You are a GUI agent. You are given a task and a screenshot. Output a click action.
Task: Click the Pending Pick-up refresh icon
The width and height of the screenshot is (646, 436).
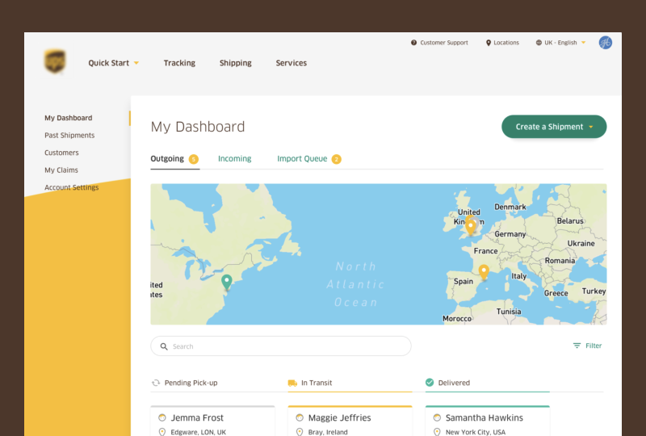156,383
